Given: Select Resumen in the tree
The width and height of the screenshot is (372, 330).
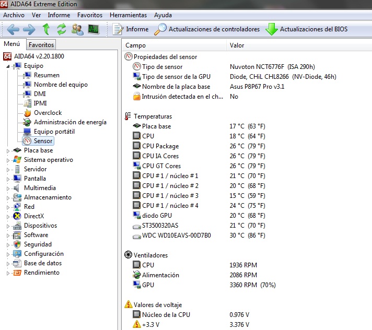Looking at the screenshot, I should click(x=47, y=75).
